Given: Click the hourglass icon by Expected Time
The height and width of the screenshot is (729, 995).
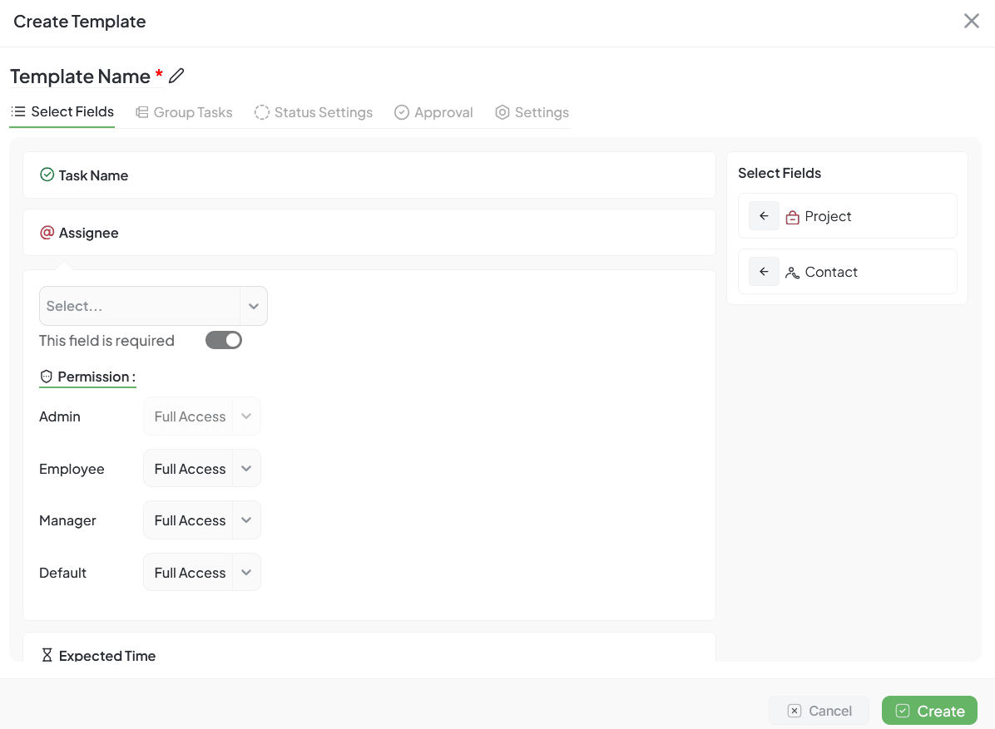Looking at the screenshot, I should [47, 656].
